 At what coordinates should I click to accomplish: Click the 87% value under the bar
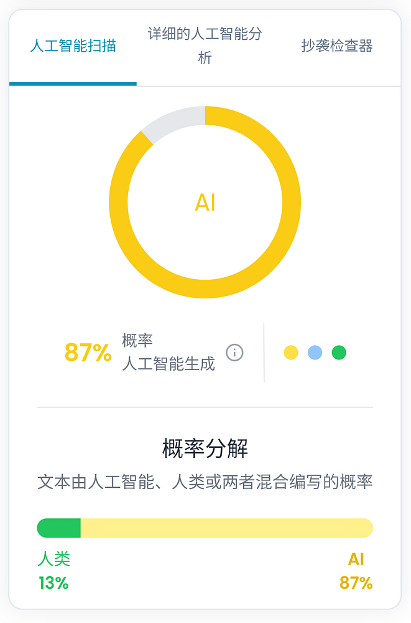click(x=356, y=583)
